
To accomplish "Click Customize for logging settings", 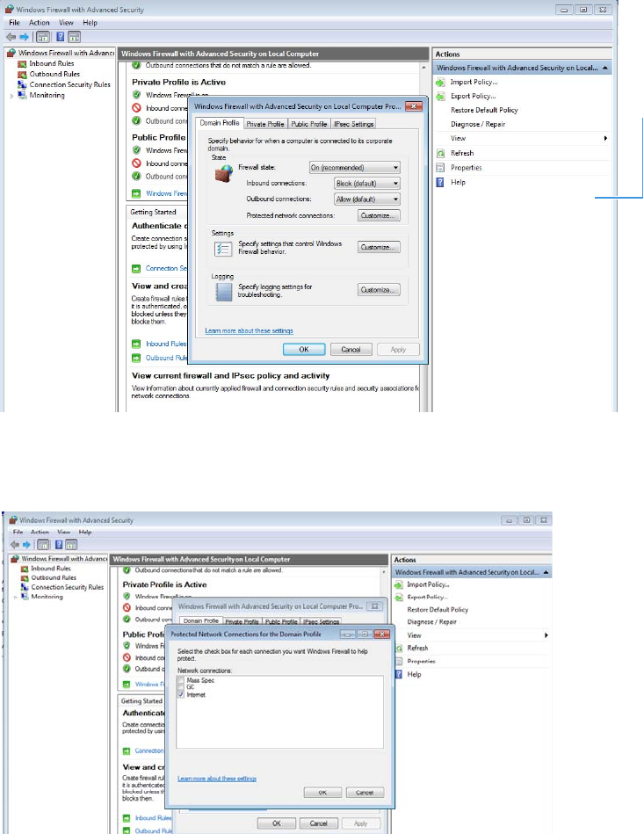I will pos(379,290).
